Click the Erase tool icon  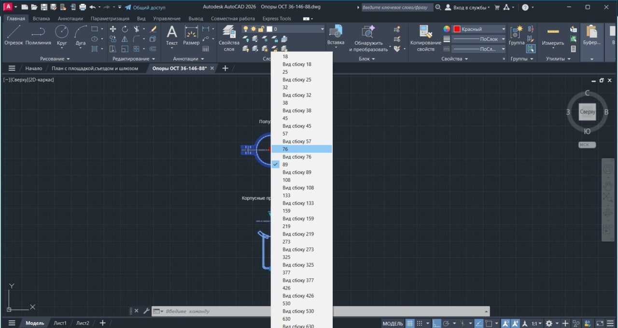tap(153, 29)
